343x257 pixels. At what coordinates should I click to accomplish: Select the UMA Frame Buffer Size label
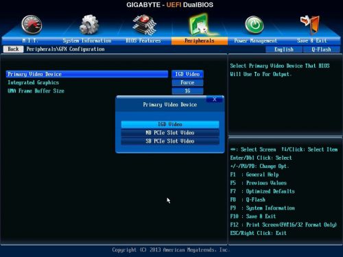pyautogui.click(x=36, y=91)
